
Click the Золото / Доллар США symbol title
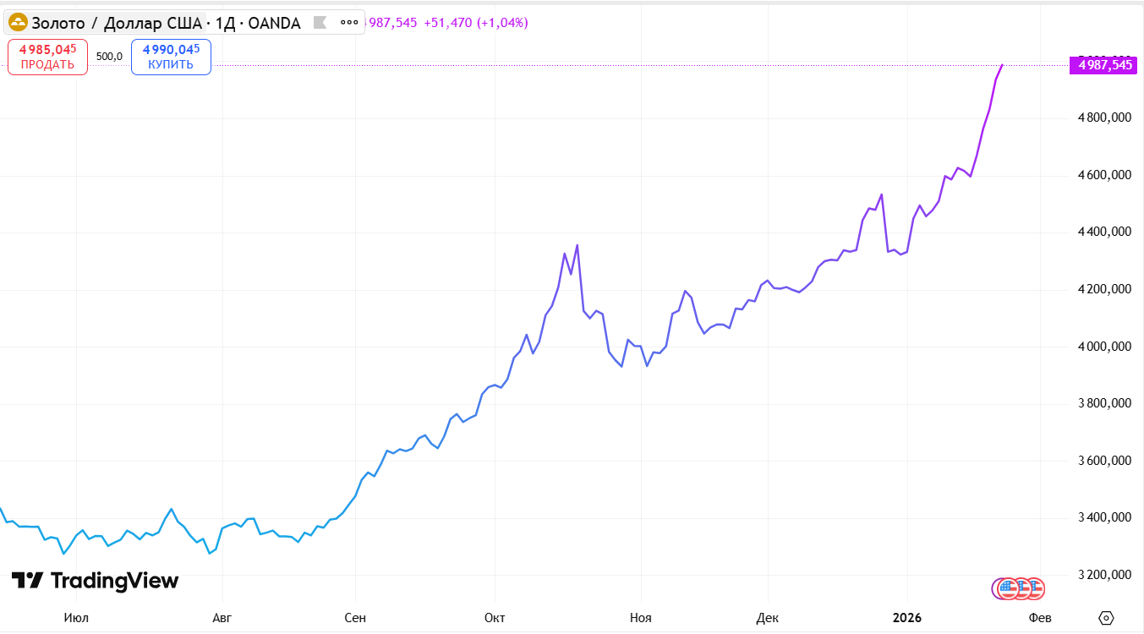[117, 23]
